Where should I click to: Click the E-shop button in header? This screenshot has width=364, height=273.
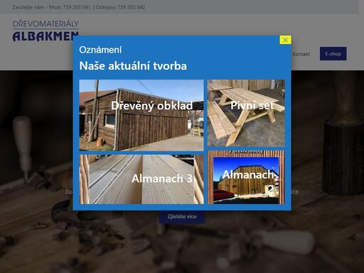click(x=333, y=54)
